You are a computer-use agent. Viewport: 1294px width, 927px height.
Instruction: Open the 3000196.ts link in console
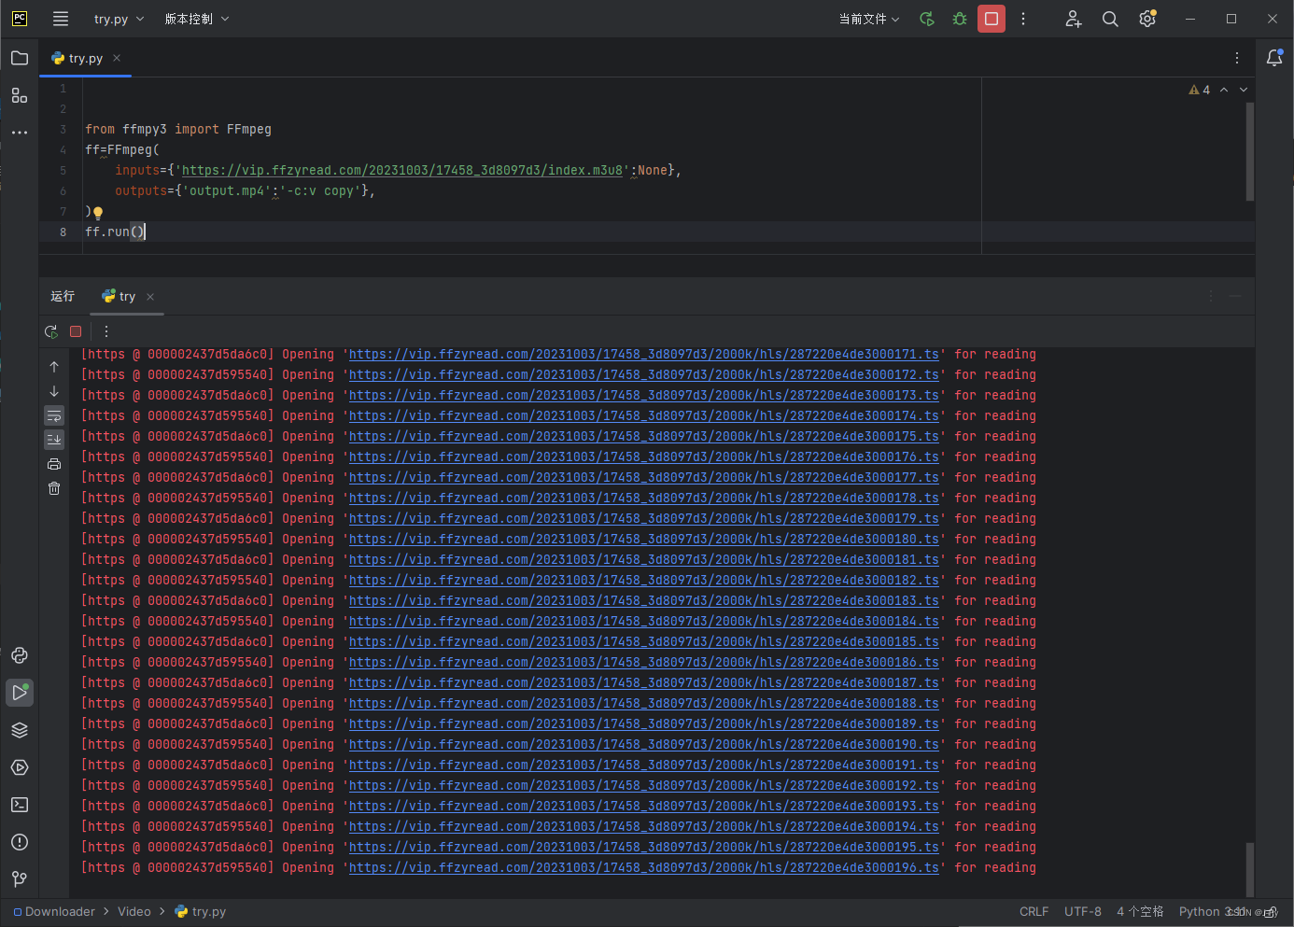[x=644, y=867]
